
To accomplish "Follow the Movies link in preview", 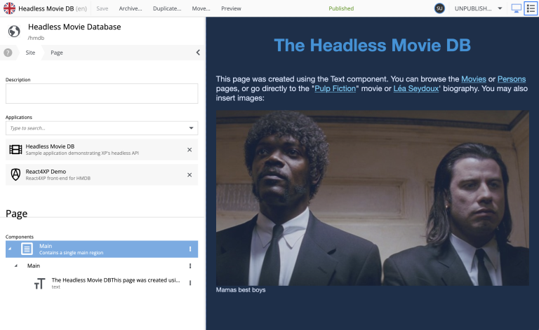I will tap(474, 79).
